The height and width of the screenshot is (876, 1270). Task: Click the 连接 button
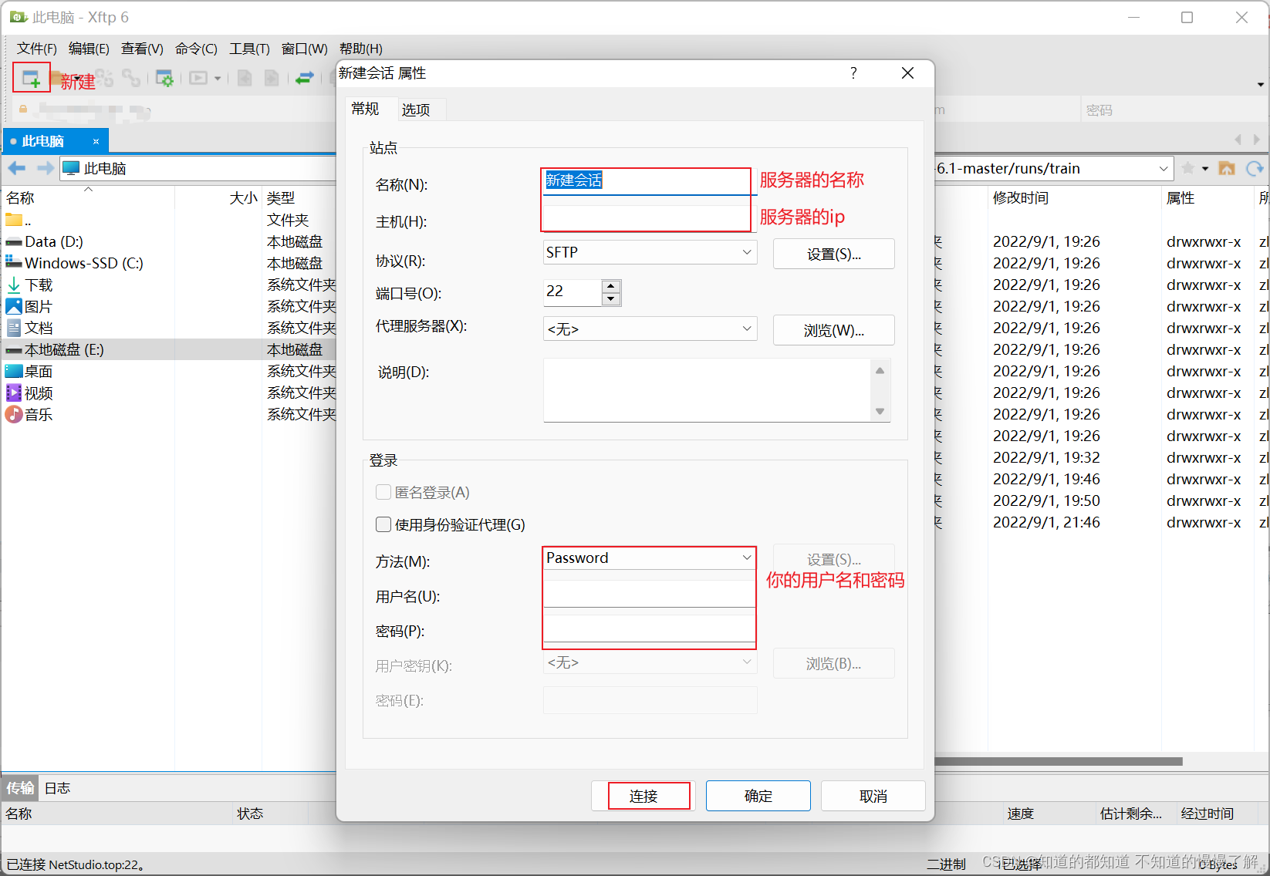coord(643,796)
